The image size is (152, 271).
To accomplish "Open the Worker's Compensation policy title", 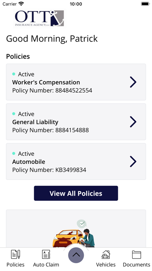I will tap(46, 82).
